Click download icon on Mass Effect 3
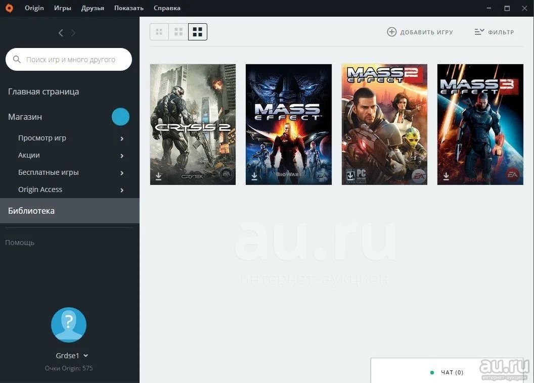 446,176
